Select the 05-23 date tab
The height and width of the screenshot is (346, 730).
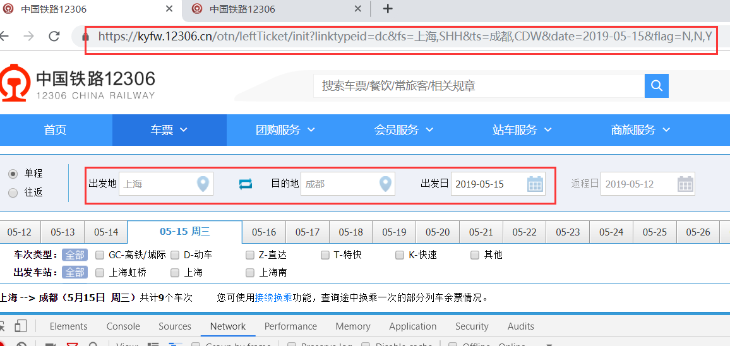(568, 232)
